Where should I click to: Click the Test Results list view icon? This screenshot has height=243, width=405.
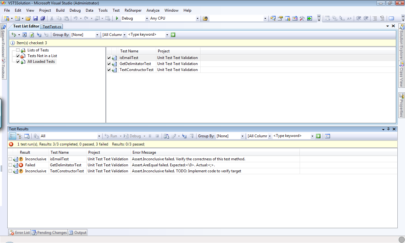(12, 136)
